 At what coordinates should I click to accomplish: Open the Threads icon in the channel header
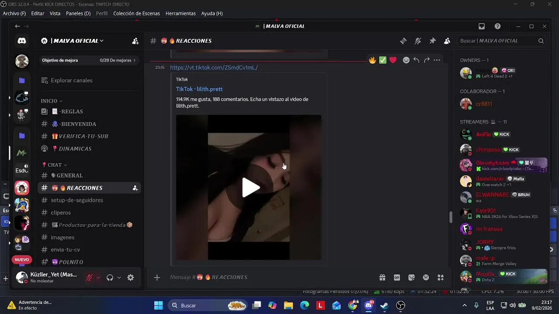(404, 41)
